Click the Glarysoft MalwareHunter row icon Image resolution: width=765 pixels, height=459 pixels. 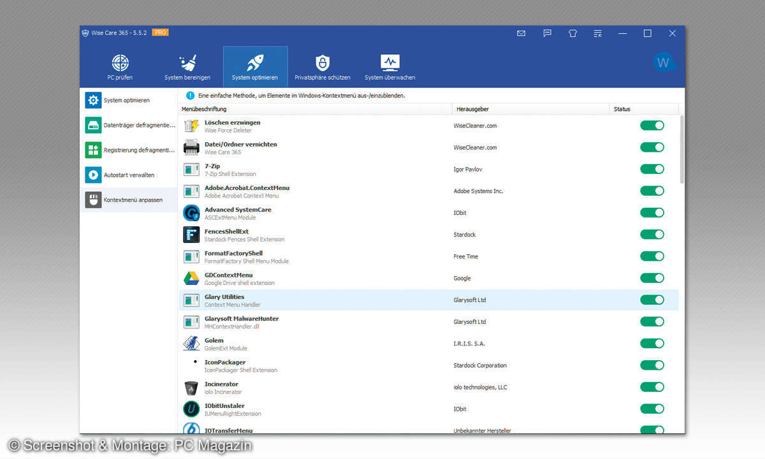[x=191, y=321]
